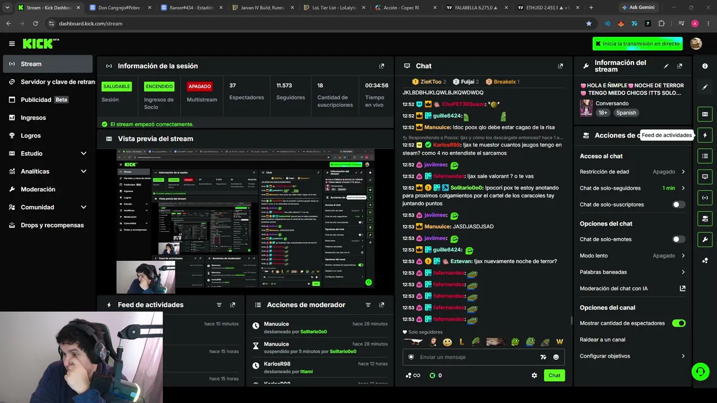Viewport: 717px width, 403px height.
Task: Open filter options in Feed de actividades
Action: click(x=219, y=305)
